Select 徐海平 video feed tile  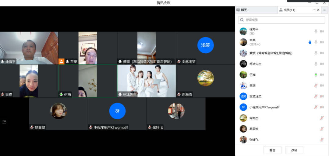[29, 48]
